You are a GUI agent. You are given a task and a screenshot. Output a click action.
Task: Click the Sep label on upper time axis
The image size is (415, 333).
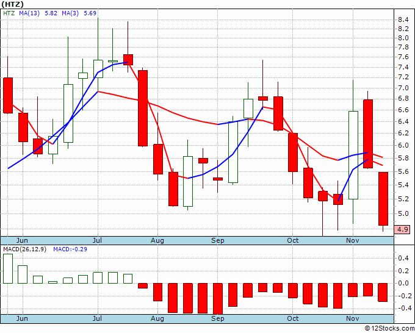click(x=217, y=240)
